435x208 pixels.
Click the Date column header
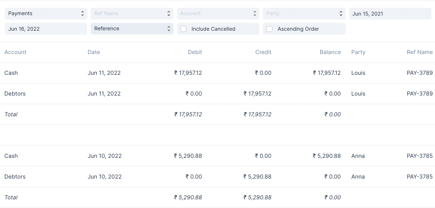pyautogui.click(x=94, y=52)
